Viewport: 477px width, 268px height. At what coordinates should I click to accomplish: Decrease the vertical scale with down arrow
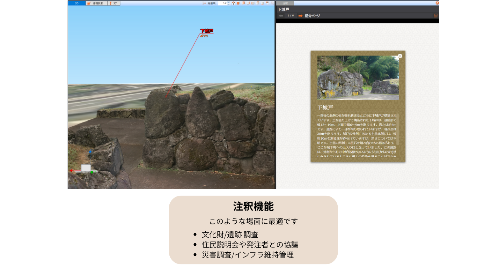(229, 4)
